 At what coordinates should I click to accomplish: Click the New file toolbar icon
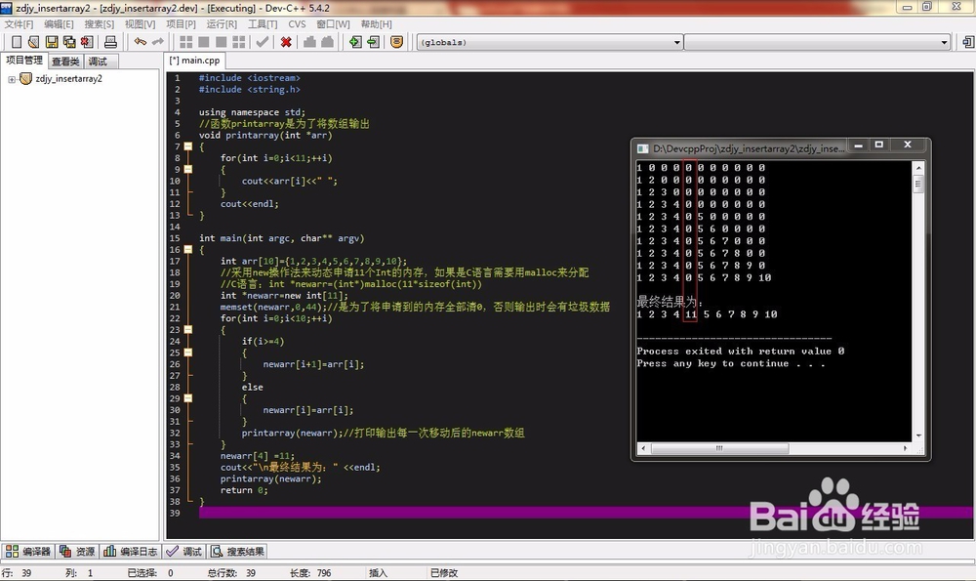[17, 42]
